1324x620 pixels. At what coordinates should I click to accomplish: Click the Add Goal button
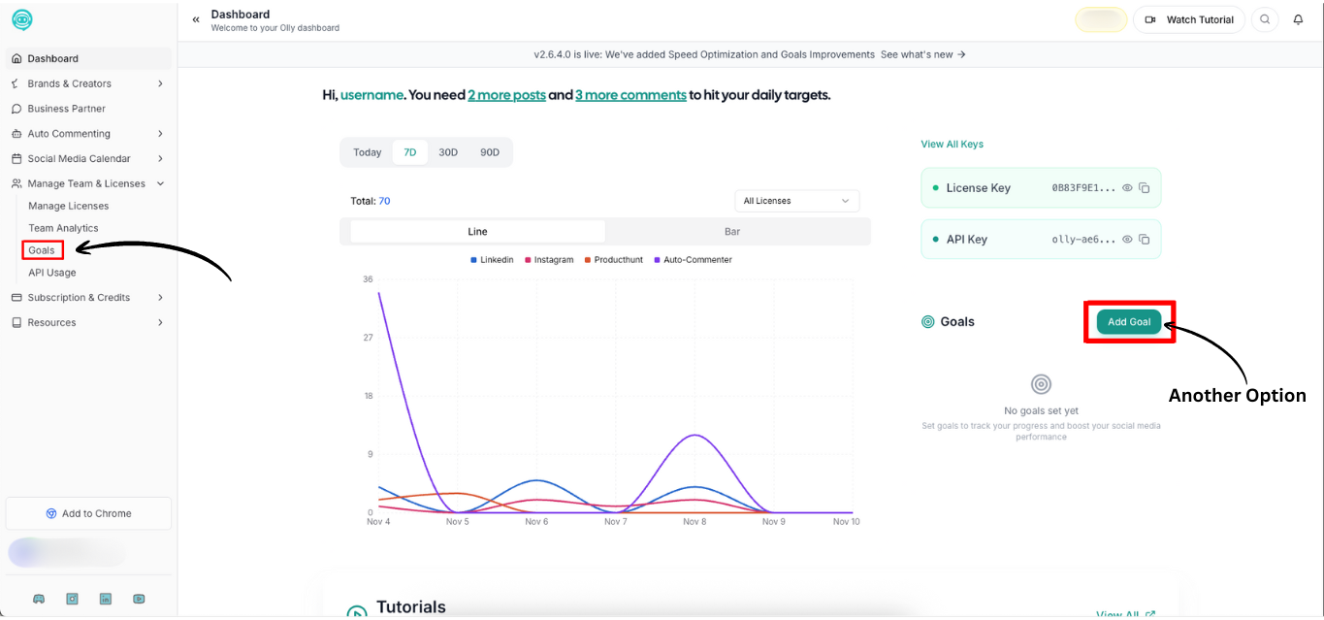pyautogui.click(x=1128, y=322)
